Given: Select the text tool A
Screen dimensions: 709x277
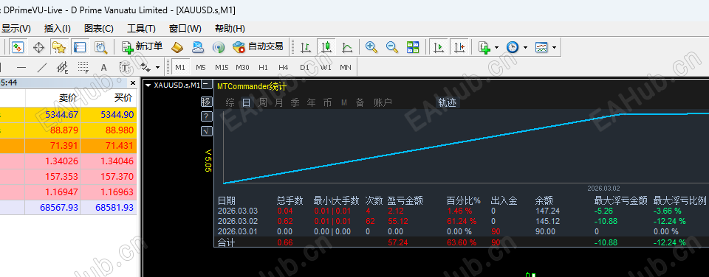Looking at the screenshot, I should (x=103, y=68).
